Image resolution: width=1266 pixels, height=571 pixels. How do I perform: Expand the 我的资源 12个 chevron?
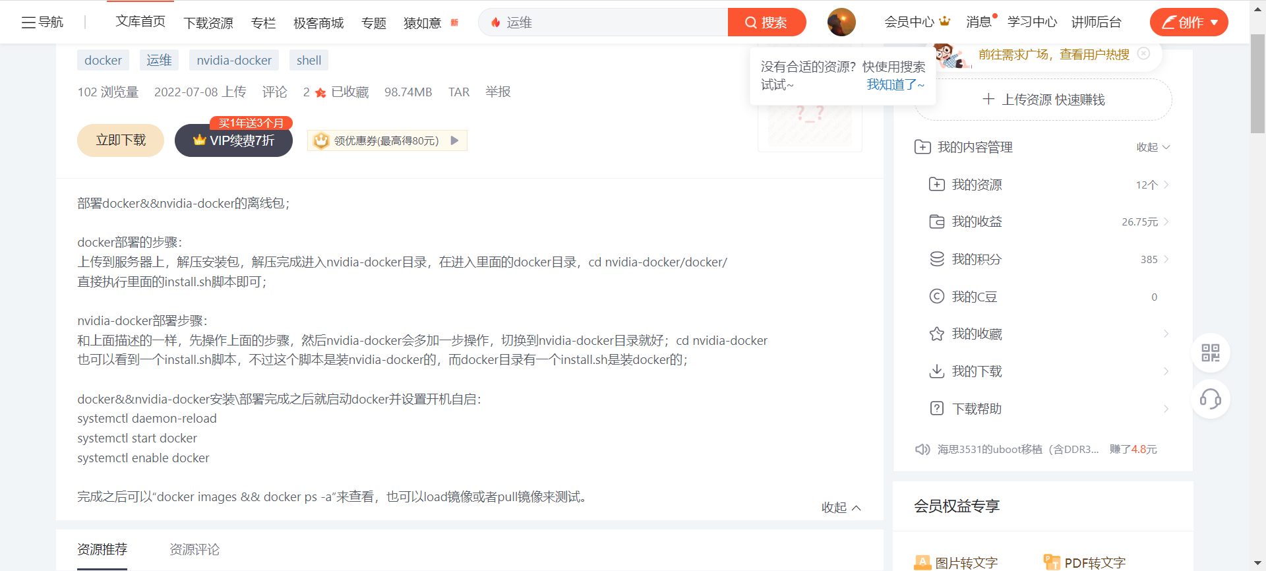1166,185
